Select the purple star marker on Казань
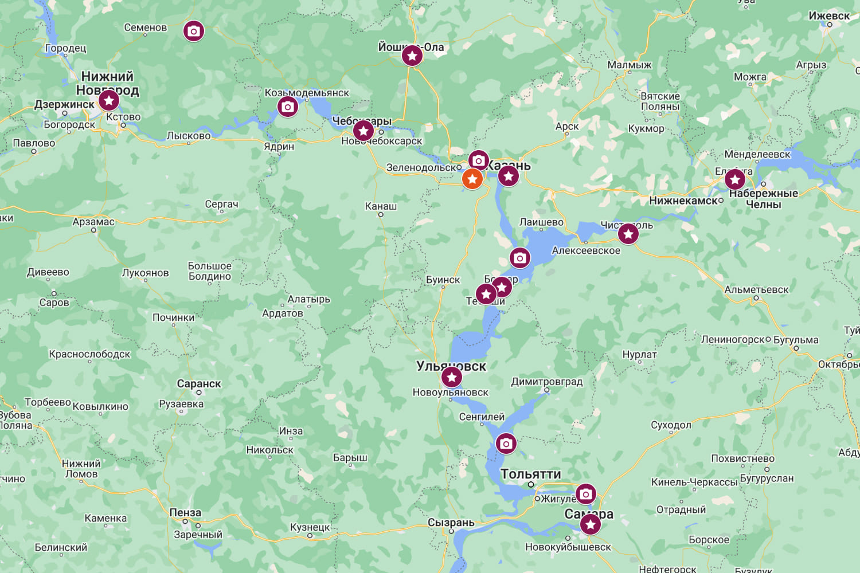Image resolution: width=860 pixels, height=573 pixels. 509,176
